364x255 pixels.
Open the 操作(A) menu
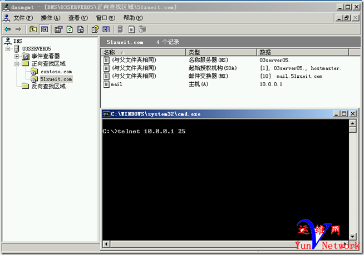click(51, 18)
